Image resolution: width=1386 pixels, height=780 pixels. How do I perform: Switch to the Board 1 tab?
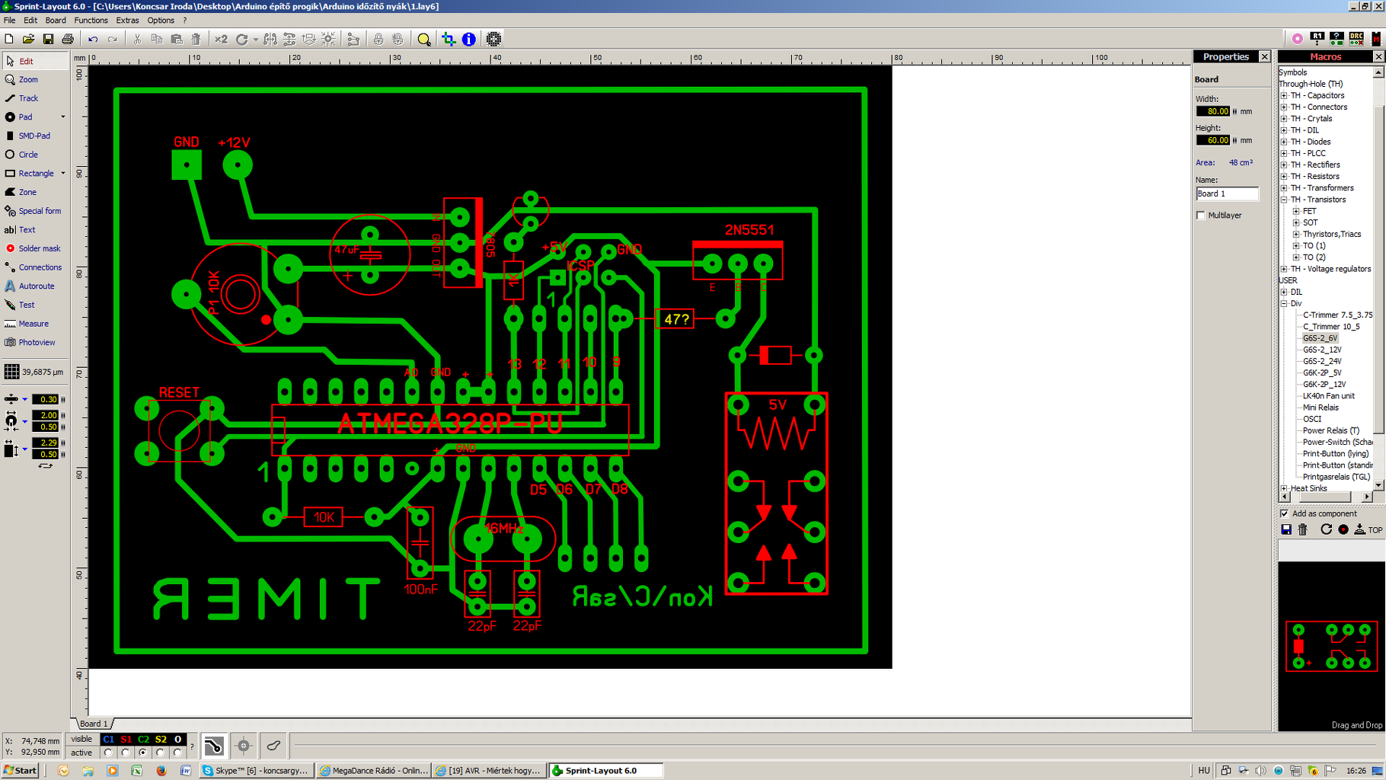(94, 724)
